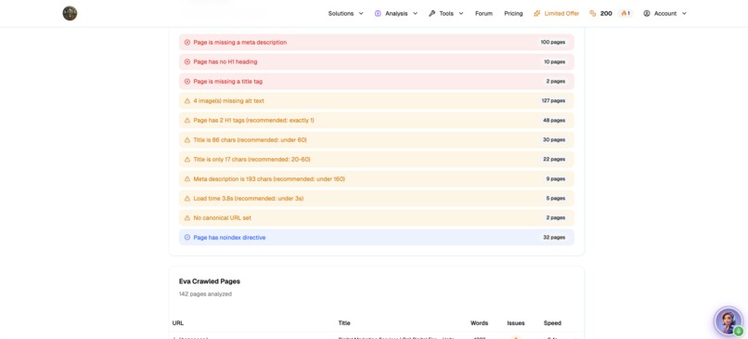
Task: Open the 'Load time 3.8s' warning
Action: tap(377, 198)
